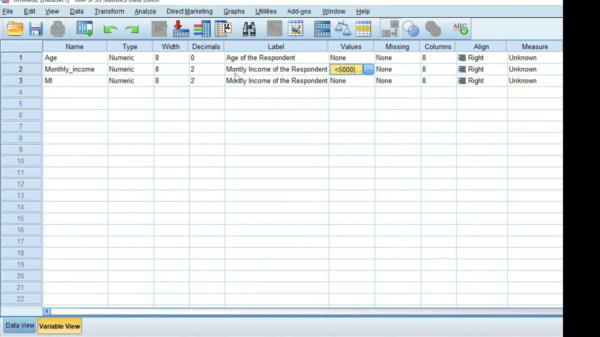The width and height of the screenshot is (600, 337).
Task: Click Columns cell of MI row
Action: (x=438, y=81)
